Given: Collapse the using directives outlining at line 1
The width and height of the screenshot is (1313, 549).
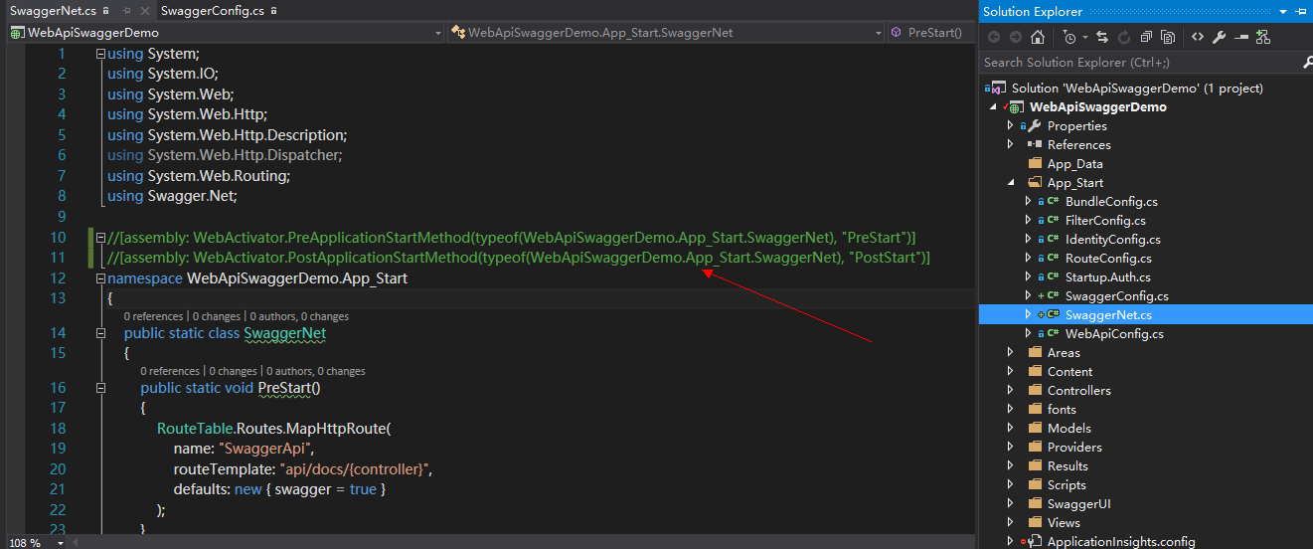Looking at the screenshot, I should click(x=101, y=53).
